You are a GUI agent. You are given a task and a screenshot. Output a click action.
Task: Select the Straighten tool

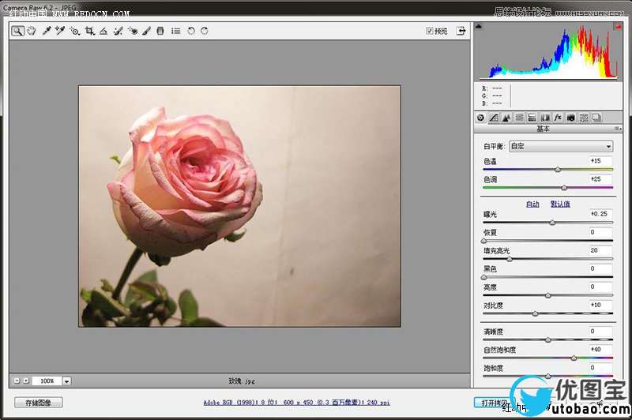(x=103, y=31)
